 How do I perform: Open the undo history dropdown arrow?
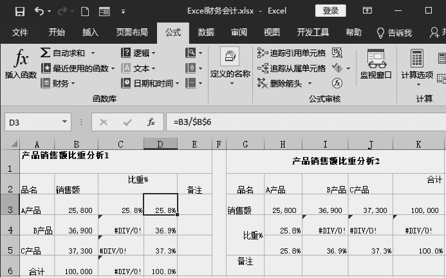(49, 12)
